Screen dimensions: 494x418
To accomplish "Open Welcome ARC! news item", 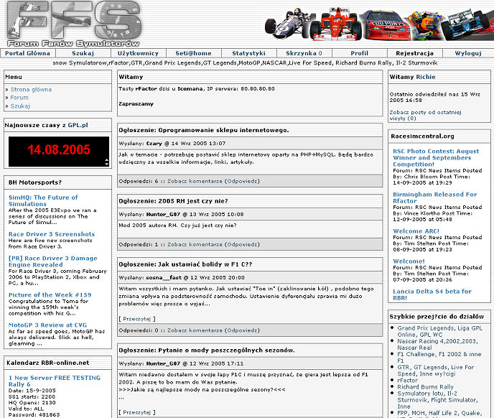I will [416, 231].
